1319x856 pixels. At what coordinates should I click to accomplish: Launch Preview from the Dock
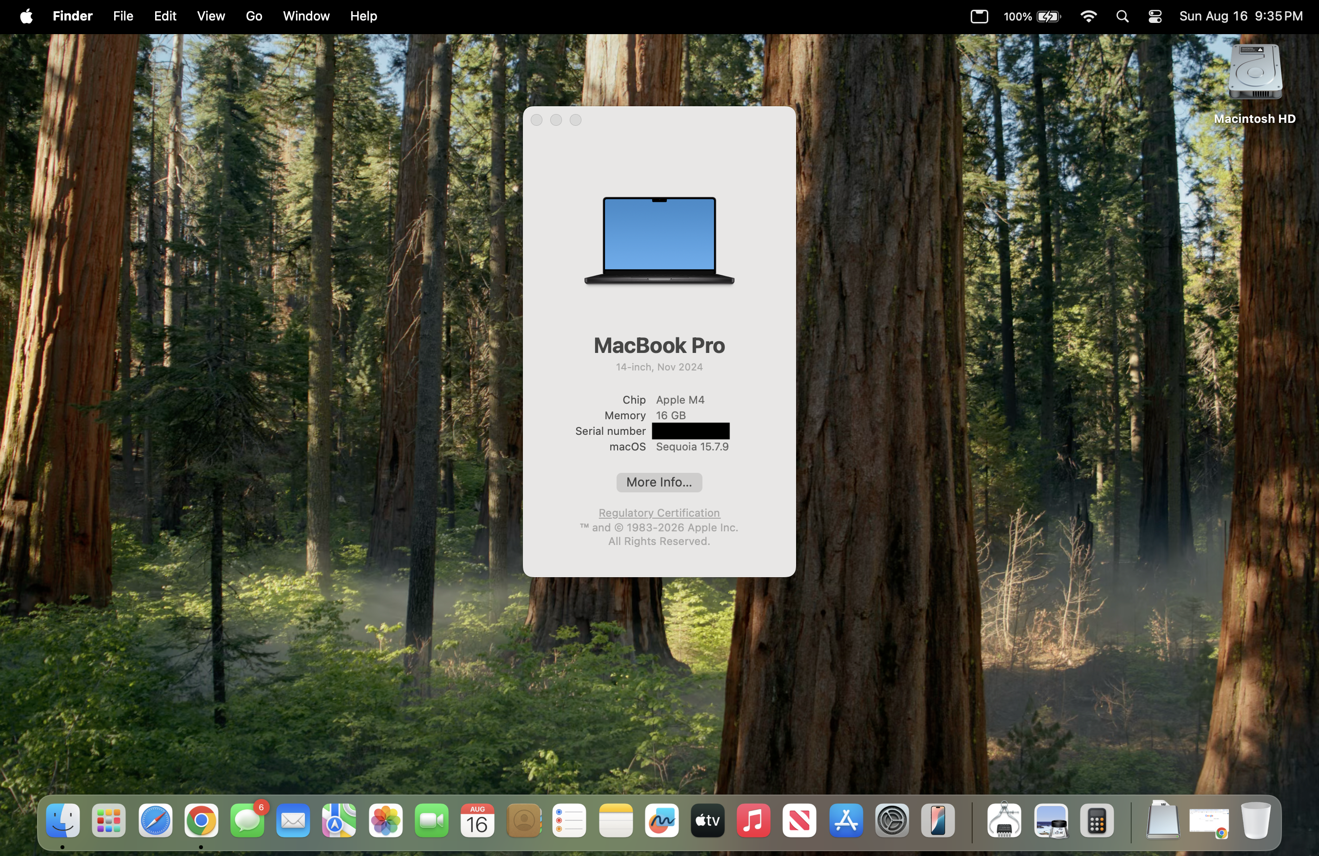coord(1051,820)
